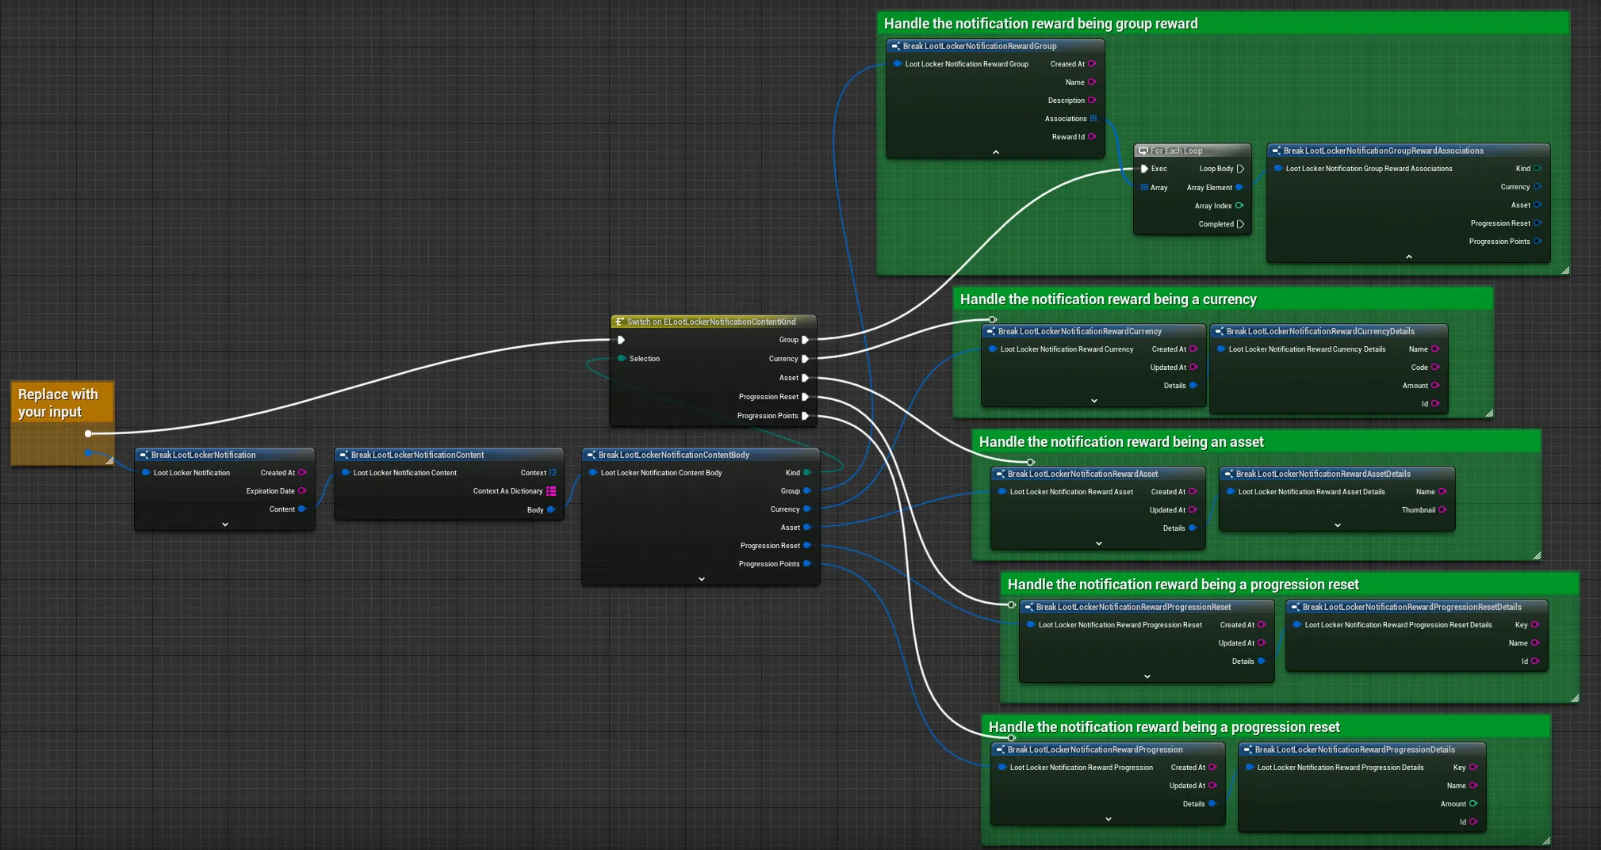This screenshot has width=1601, height=850.
Task: Expand advanced pins on RewardAssetDetails node
Action: (x=1338, y=525)
